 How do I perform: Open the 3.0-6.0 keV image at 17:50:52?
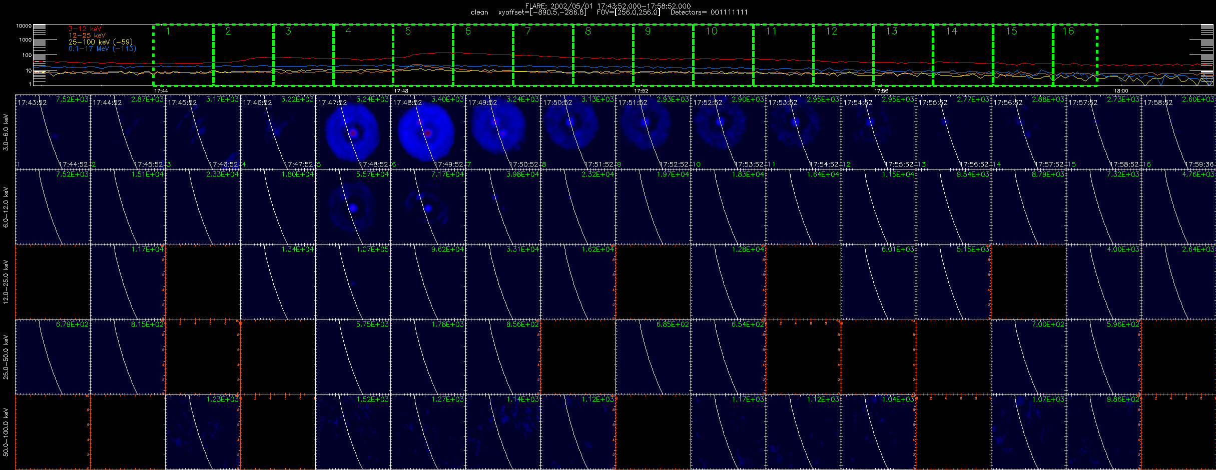coord(578,132)
